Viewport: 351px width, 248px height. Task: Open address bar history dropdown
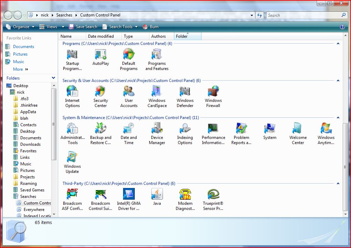252,15
